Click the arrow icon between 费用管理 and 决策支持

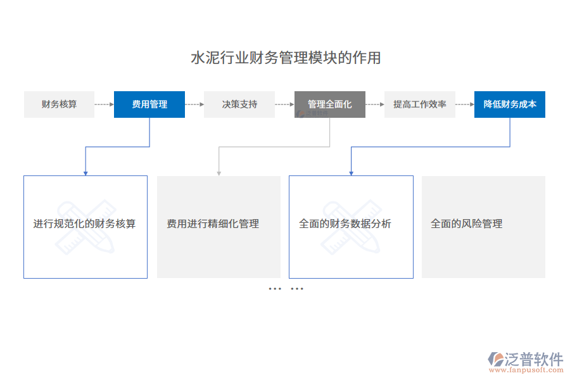coord(194,104)
